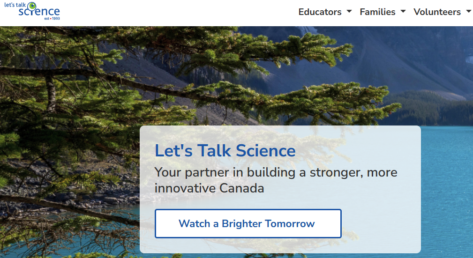Click the "let's talk" text in the logo
The width and height of the screenshot is (473, 258).
click(x=14, y=4)
